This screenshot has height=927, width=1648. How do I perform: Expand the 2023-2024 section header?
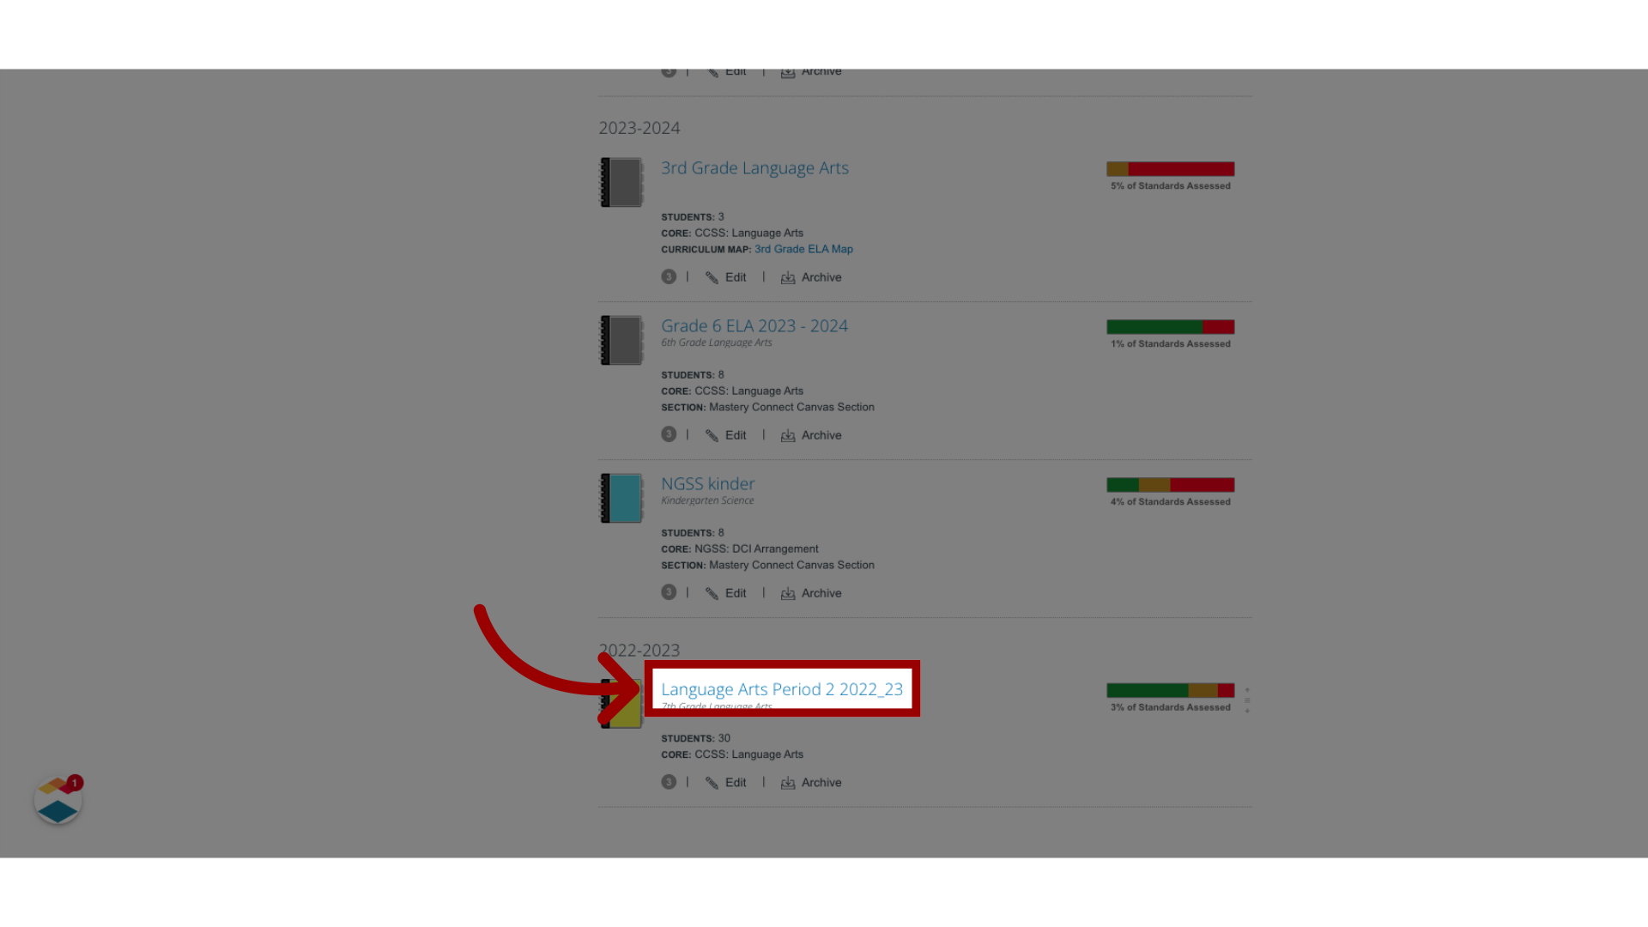tap(639, 127)
